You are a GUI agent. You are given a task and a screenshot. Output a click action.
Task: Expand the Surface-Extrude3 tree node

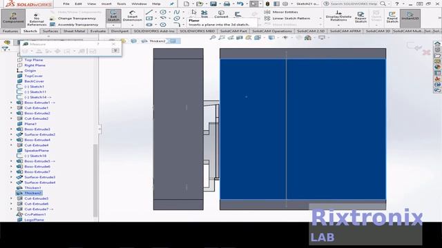[12, 178]
